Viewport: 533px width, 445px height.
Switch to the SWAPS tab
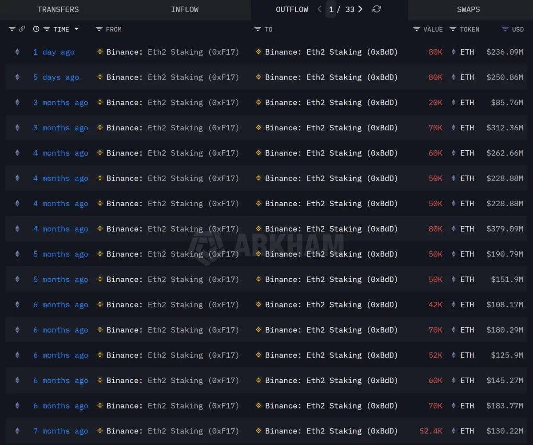click(468, 9)
